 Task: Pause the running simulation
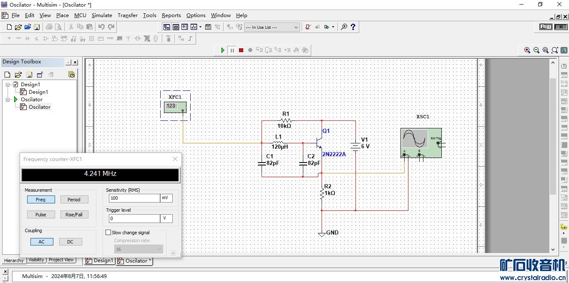232,50
